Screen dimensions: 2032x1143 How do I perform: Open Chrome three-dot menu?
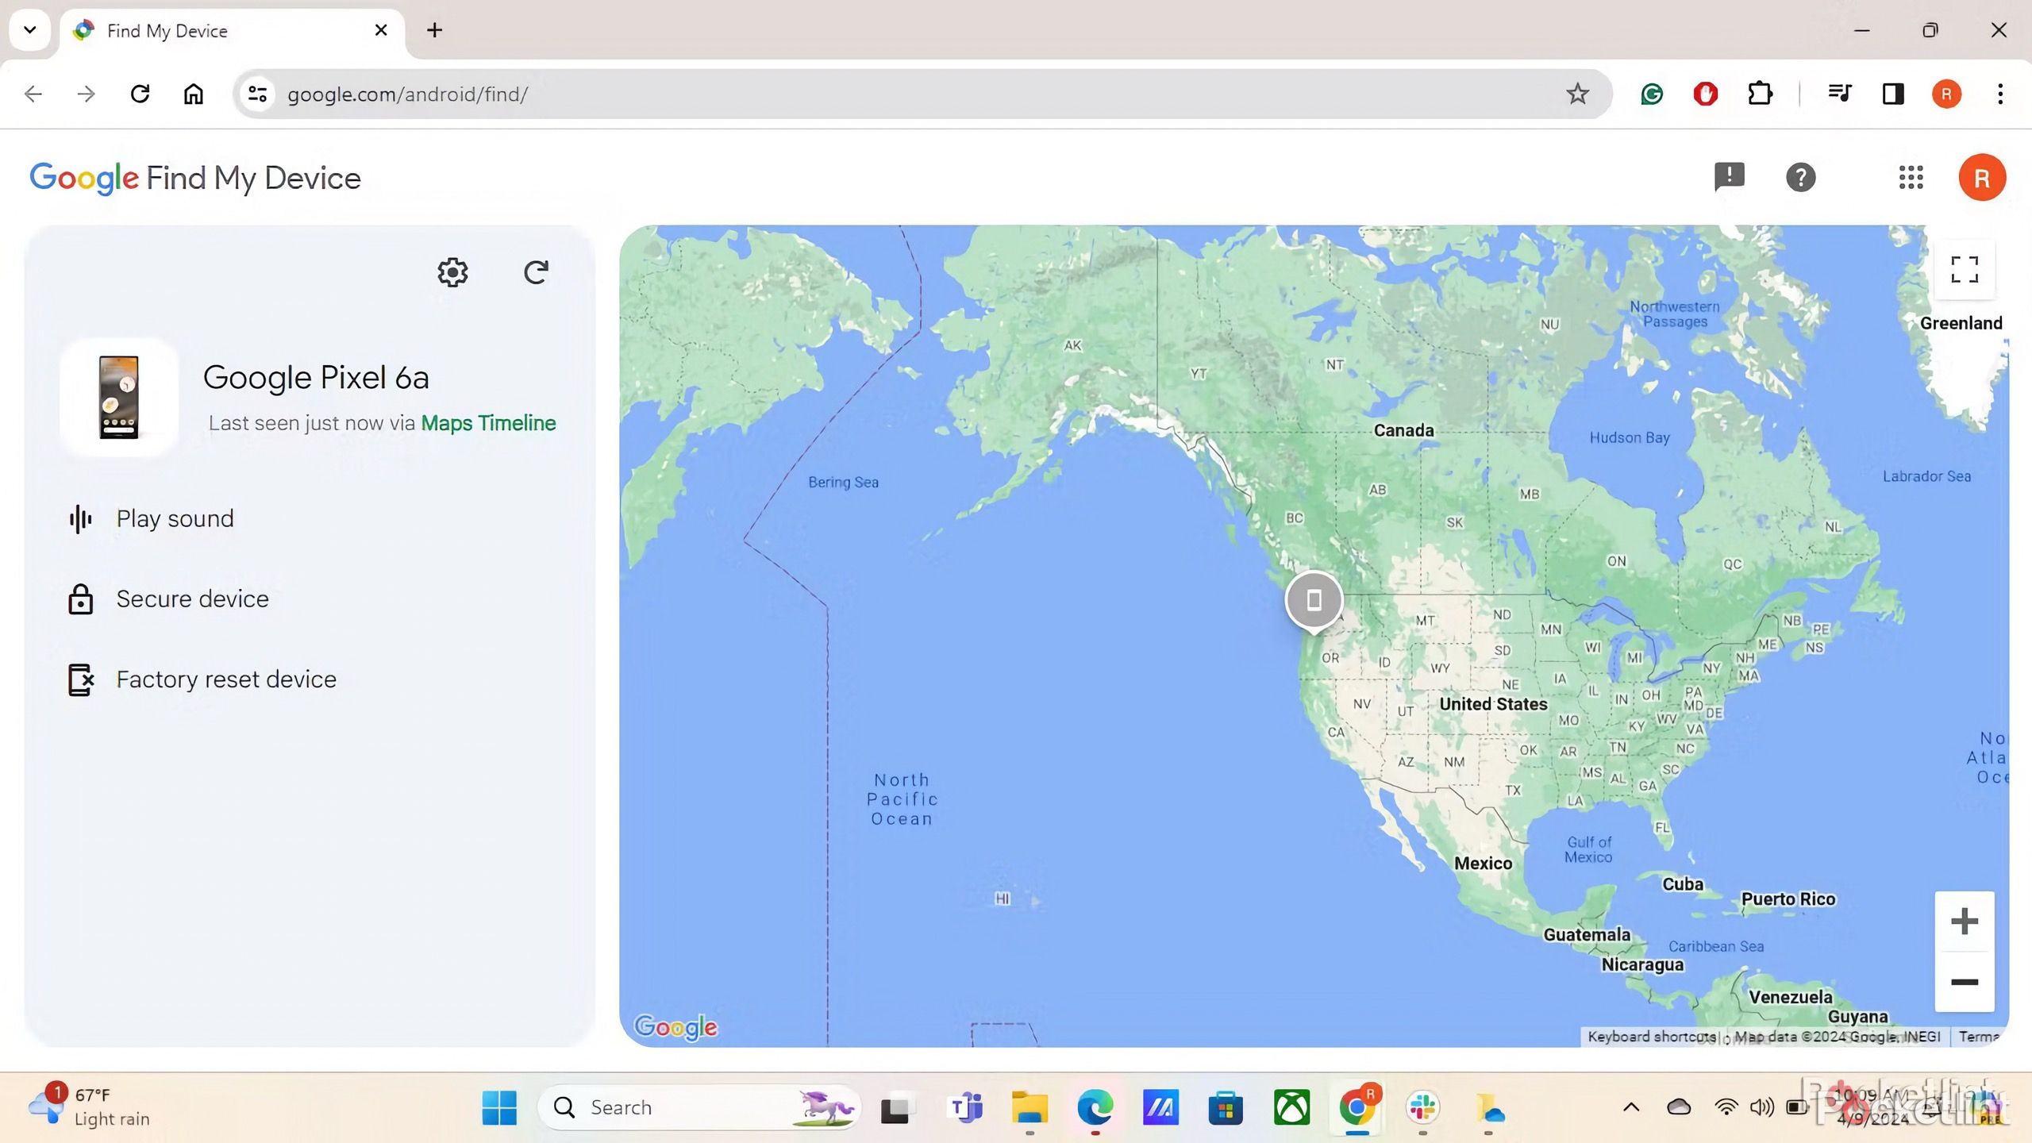coord(2000,94)
